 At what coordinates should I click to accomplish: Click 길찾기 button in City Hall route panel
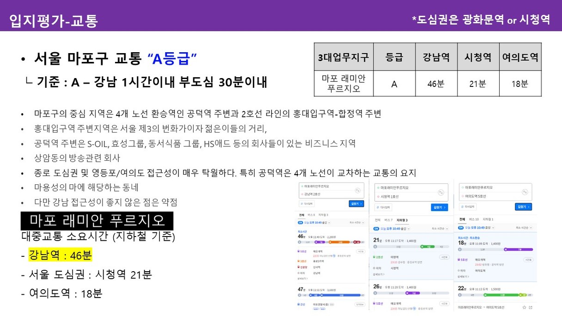440,207
